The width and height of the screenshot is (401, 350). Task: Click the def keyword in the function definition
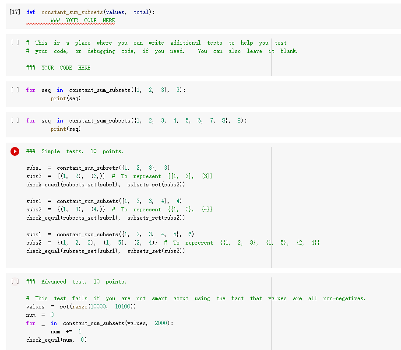(30, 12)
